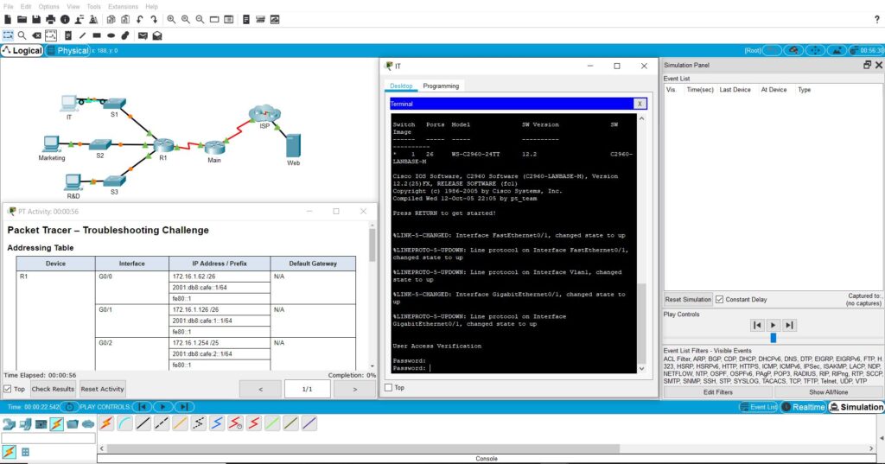The width and height of the screenshot is (885, 464).
Task: Open the Extensions menu
Action: tap(123, 6)
